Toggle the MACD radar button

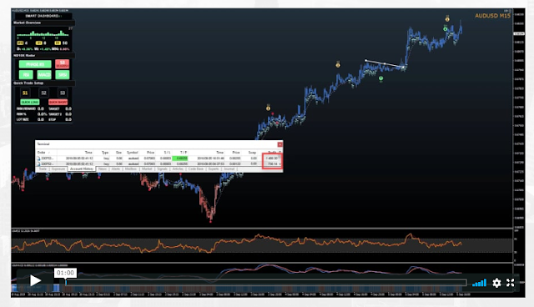(44, 74)
